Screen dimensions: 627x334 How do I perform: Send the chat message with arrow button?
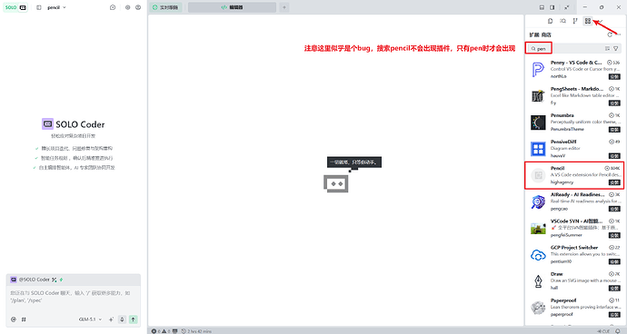pos(134,319)
